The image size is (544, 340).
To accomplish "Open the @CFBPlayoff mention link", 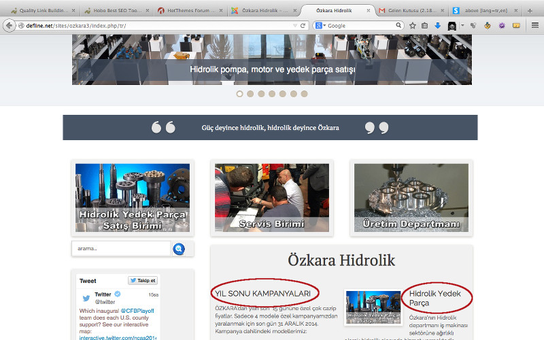I will point(137,311).
